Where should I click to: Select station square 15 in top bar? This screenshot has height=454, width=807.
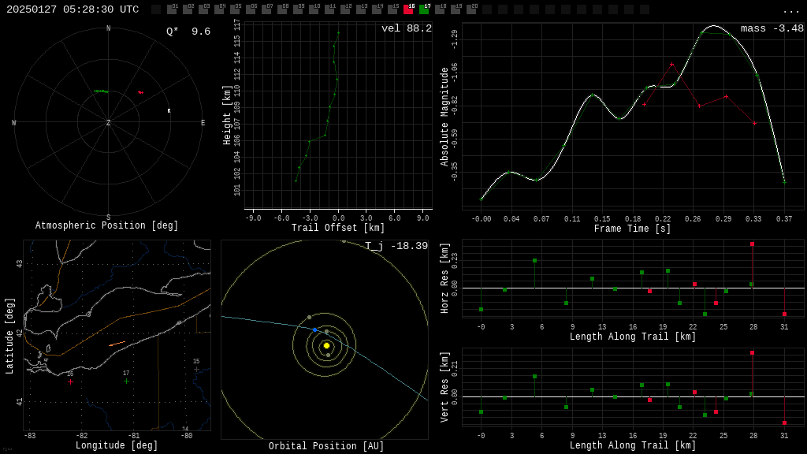click(392, 9)
